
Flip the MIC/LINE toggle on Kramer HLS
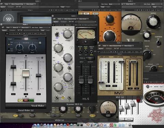[57, 34]
